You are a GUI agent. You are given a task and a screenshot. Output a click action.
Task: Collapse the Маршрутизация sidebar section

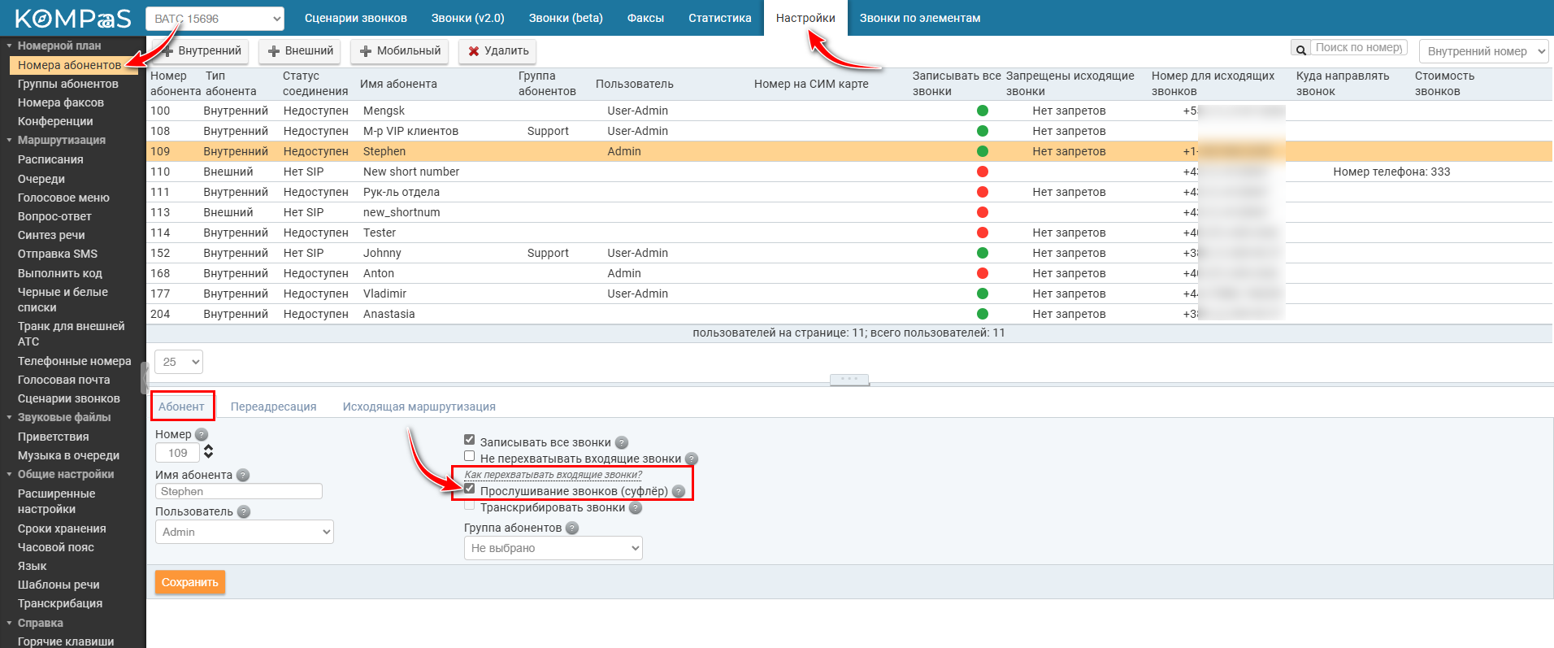pyautogui.click(x=9, y=141)
